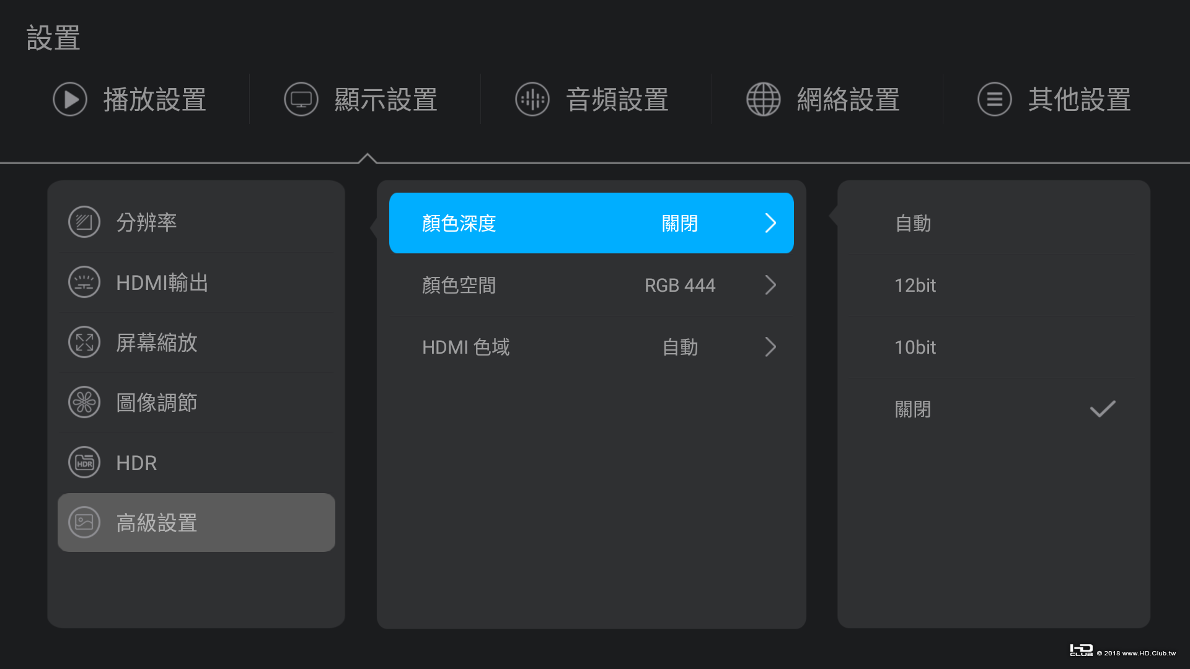Image resolution: width=1190 pixels, height=669 pixels.
Task: Click the 屏幕縮放 expand-arrows icon
Action: pyautogui.click(x=84, y=342)
